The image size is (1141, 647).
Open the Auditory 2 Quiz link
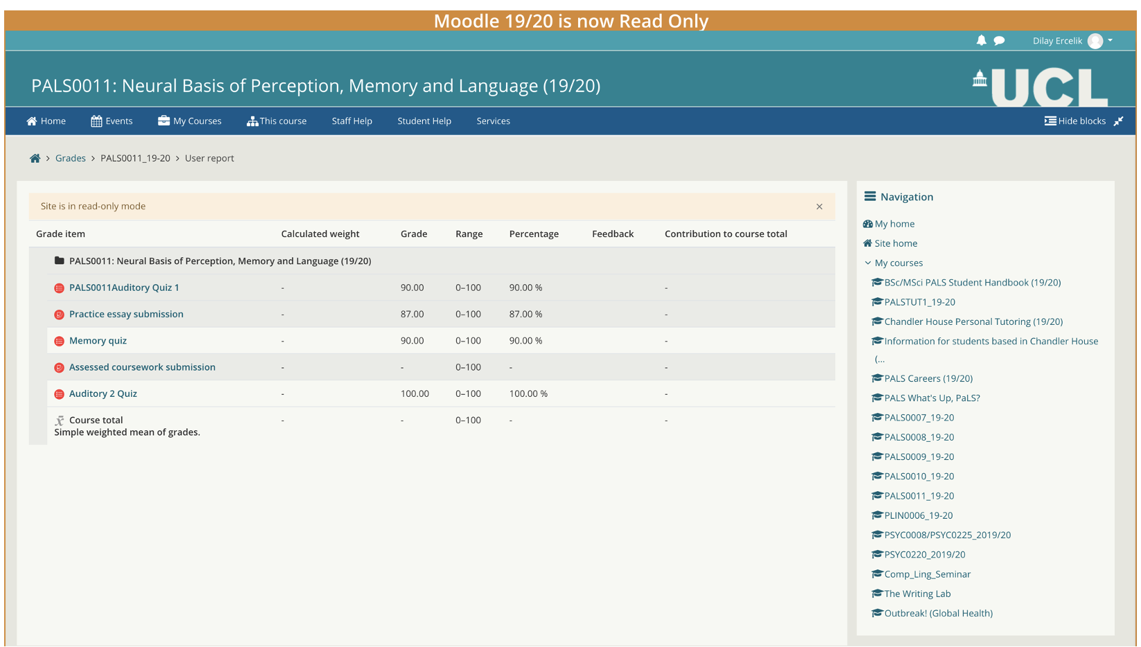[x=103, y=393]
